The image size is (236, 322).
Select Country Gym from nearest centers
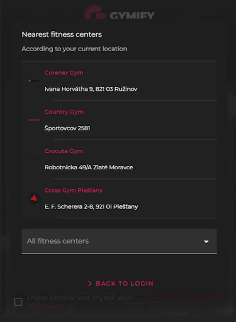(x=64, y=112)
